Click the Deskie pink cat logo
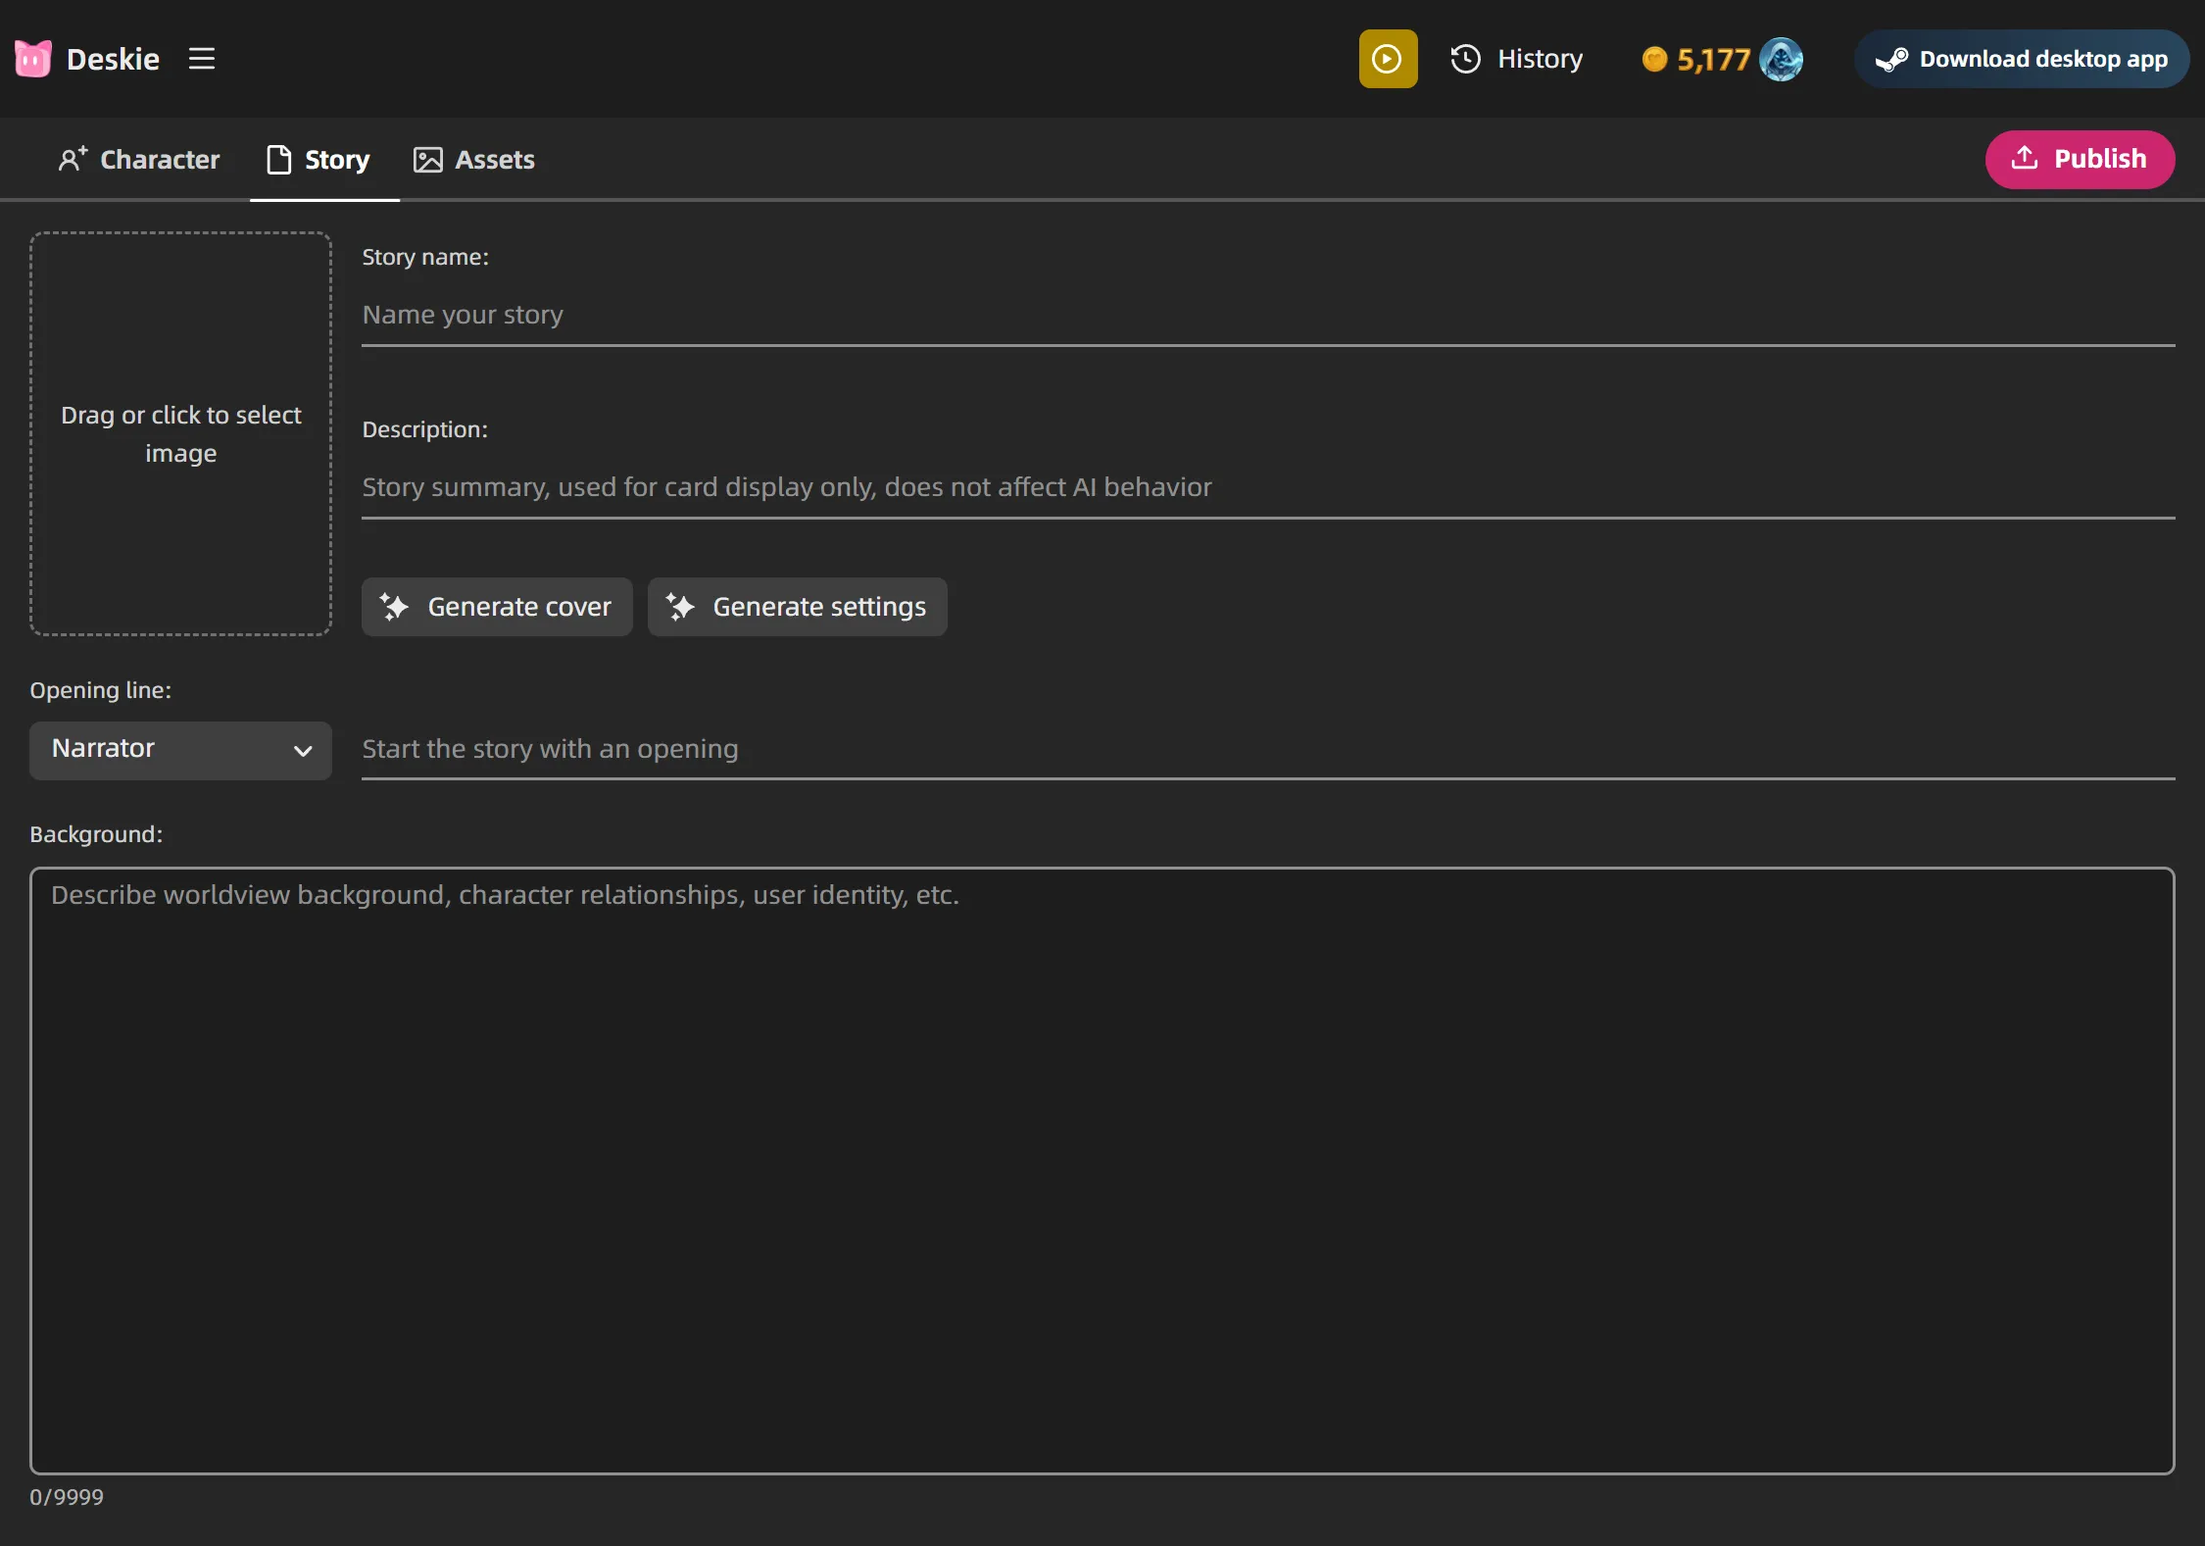 tap(32, 59)
